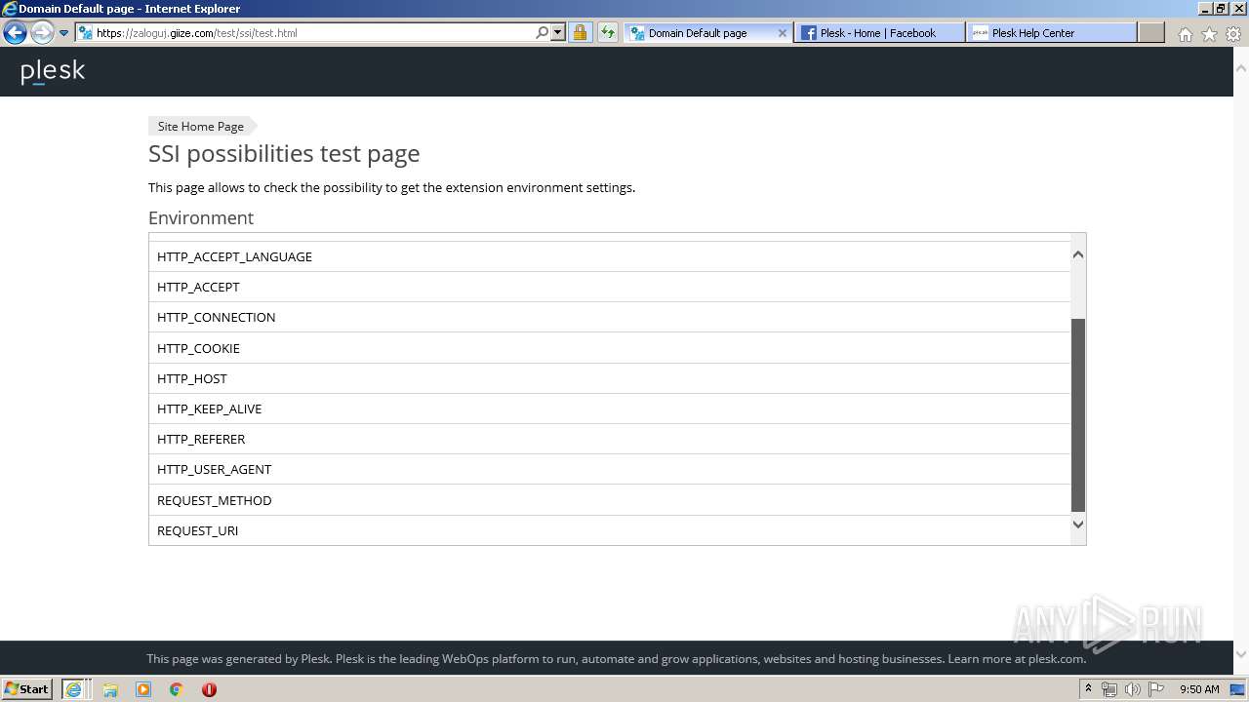Image resolution: width=1249 pixels, height=702 pixels.
Task: Click the SSI possibilities test page heading
Action: coord(284,153)
